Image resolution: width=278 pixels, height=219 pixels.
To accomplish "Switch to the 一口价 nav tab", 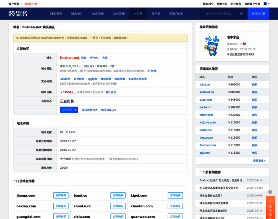I will pyautogui.click(x=138, y=14).
